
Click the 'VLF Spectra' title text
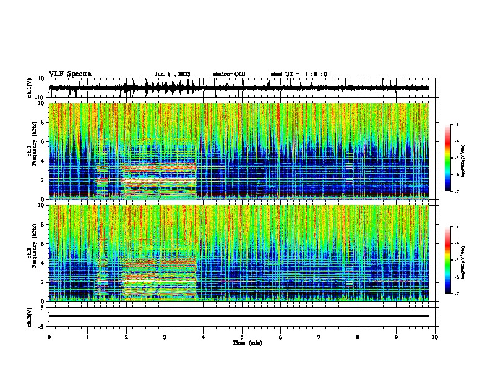(70, 74)
